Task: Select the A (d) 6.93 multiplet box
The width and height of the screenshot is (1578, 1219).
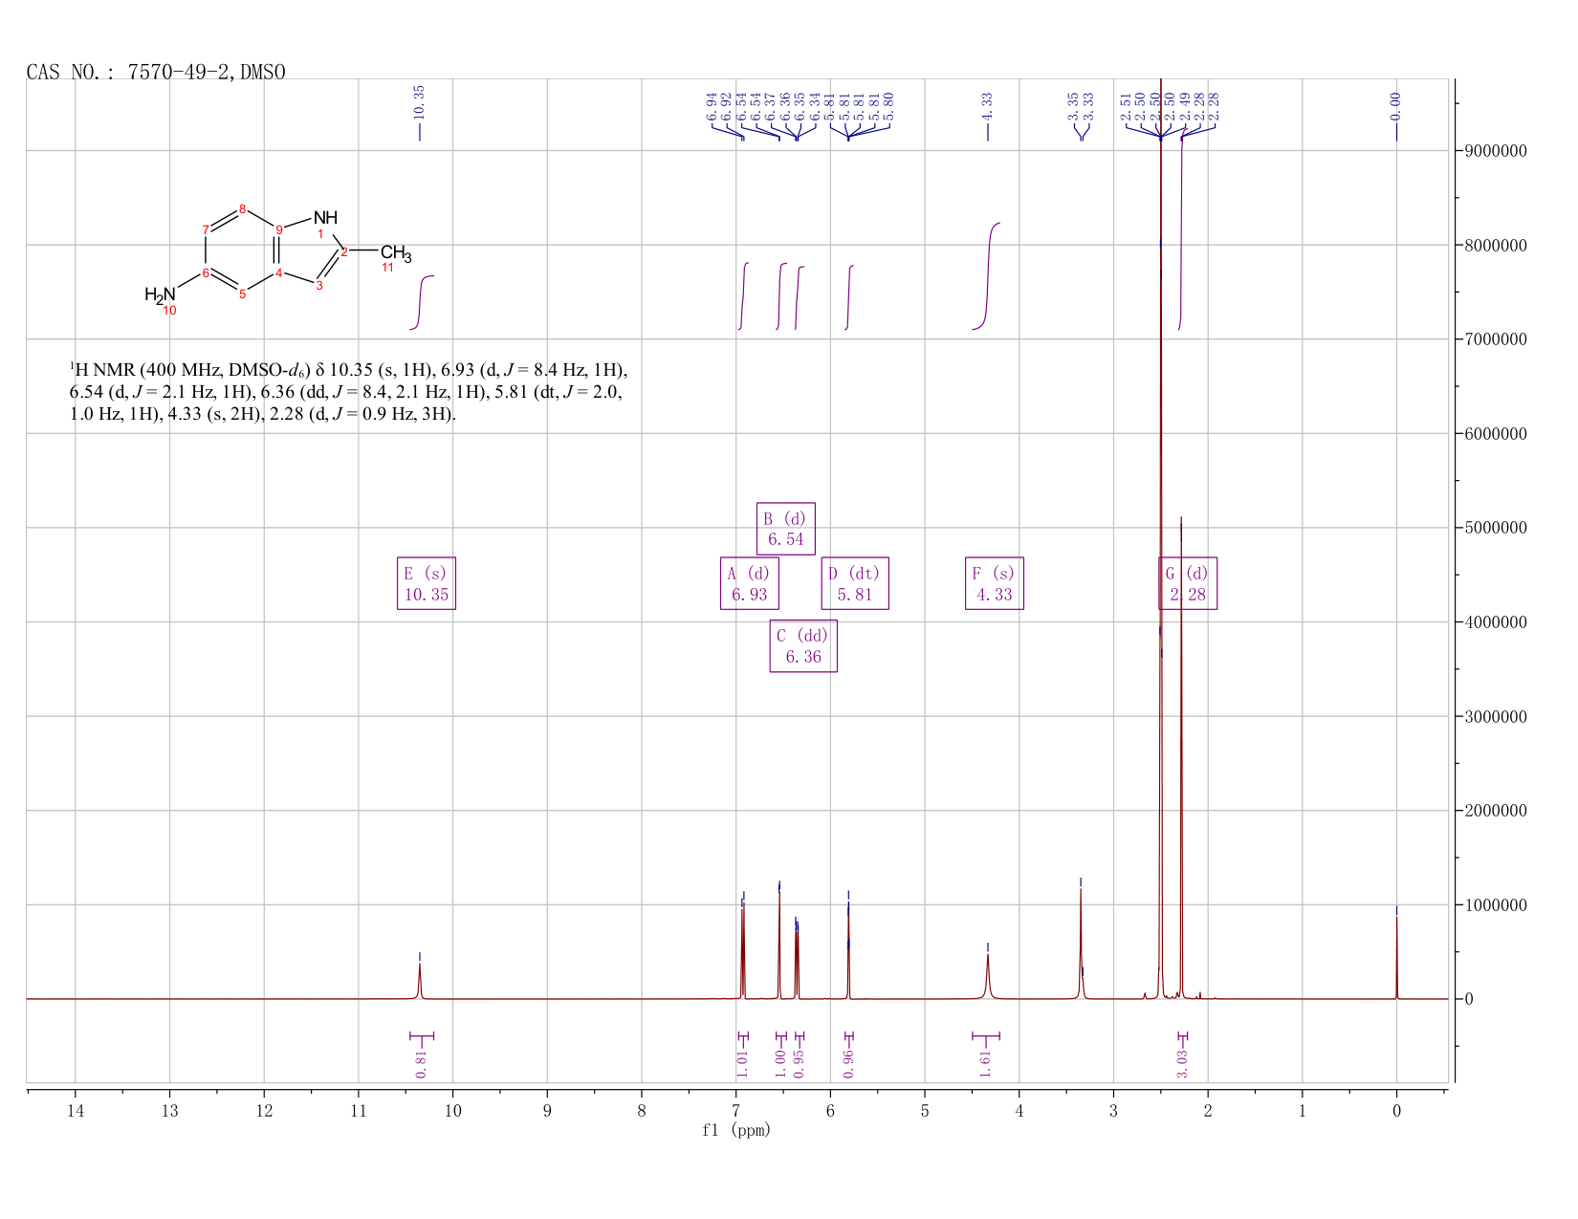Action: pyautogui.click(x=750, y=583)
